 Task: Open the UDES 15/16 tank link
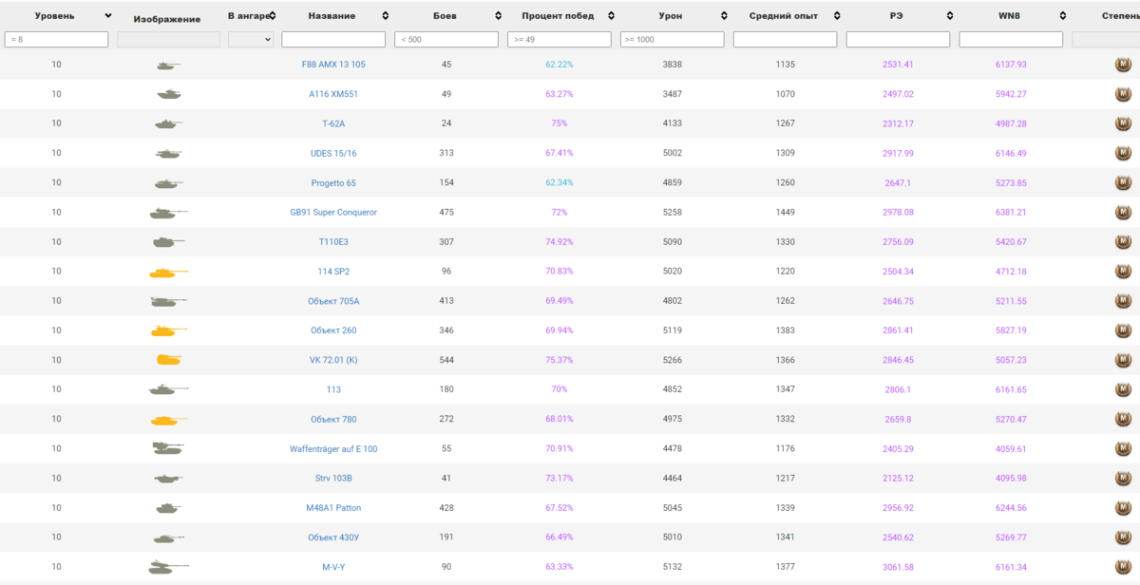[x=333, y=153]
